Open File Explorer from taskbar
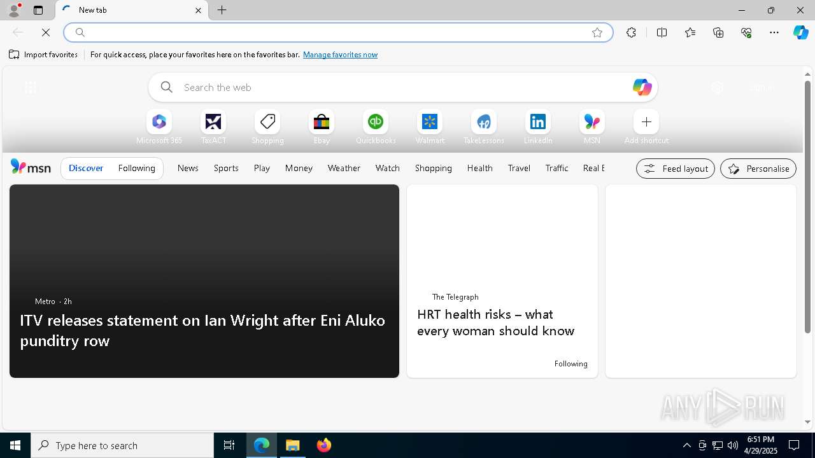 click(293, 445)
